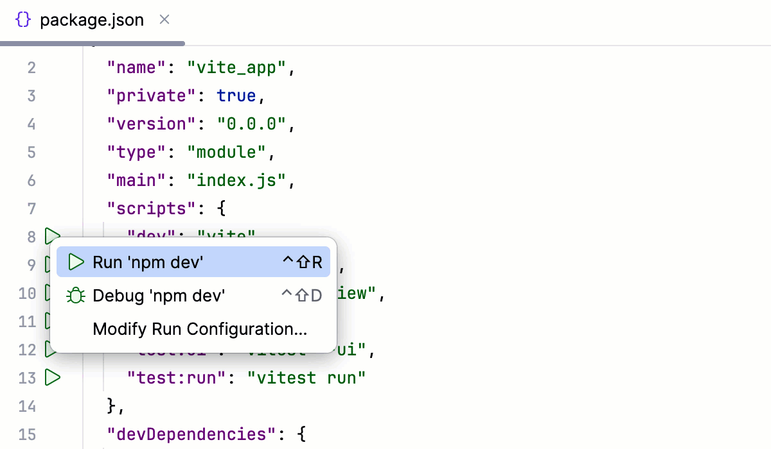Open Modify Run Configuration dialog
The image size is (771, 449).
click(x=199, y=329)
